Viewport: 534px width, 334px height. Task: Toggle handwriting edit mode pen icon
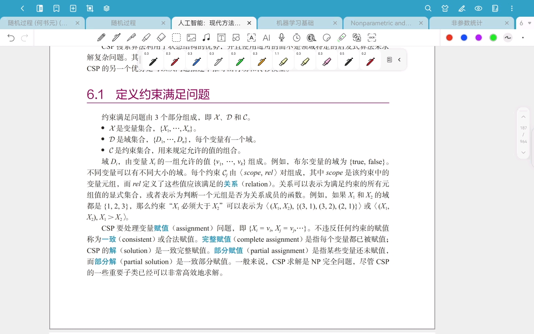(462, 8)
